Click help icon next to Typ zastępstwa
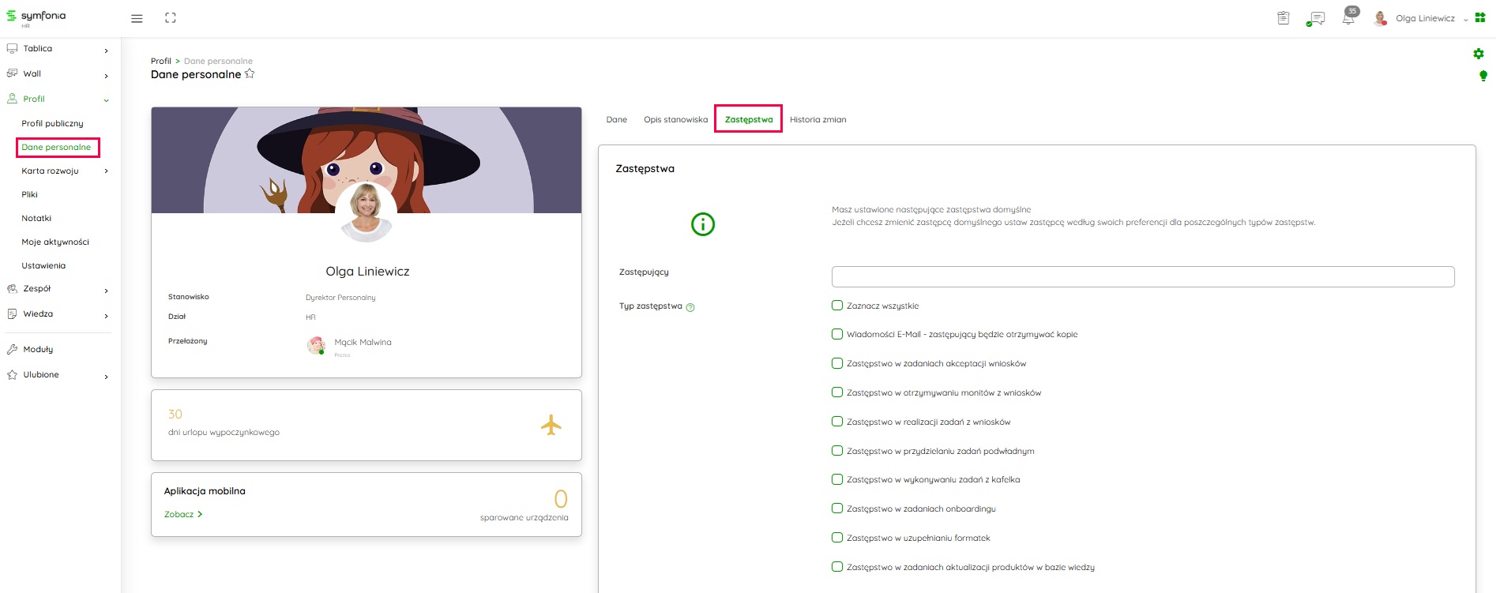Screen dimensions: 1496x593 tap(690, 307)
